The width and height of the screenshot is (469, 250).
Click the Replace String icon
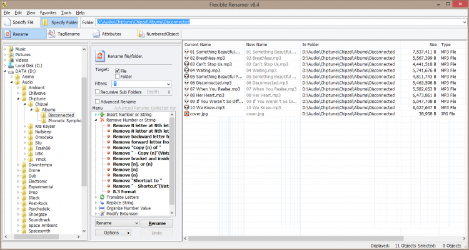click(102, 203)
